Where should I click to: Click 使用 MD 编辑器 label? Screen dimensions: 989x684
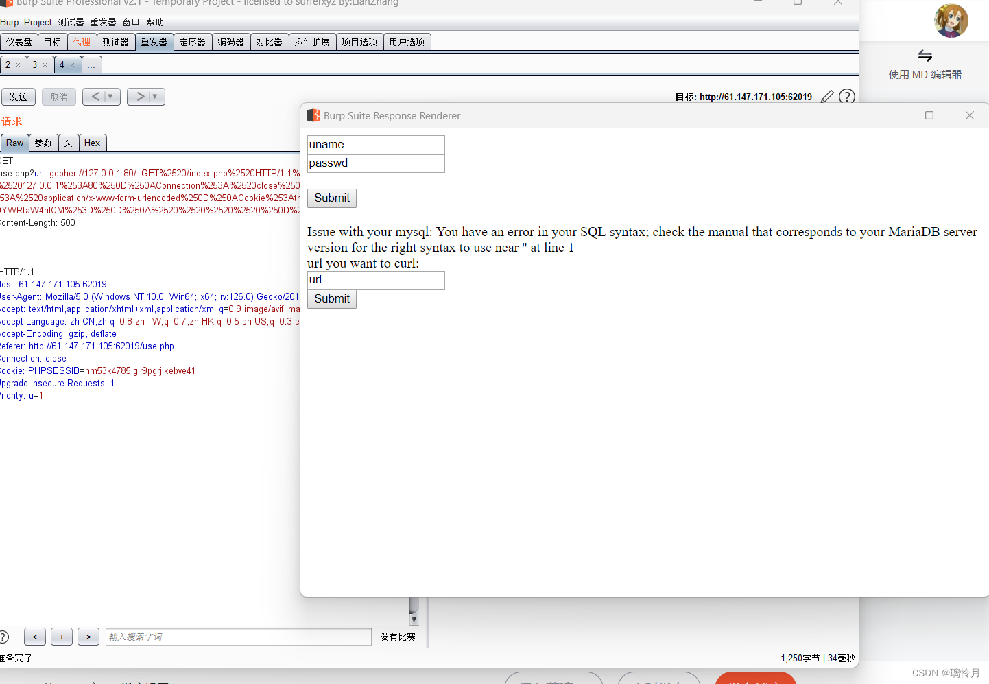point(925,74)
